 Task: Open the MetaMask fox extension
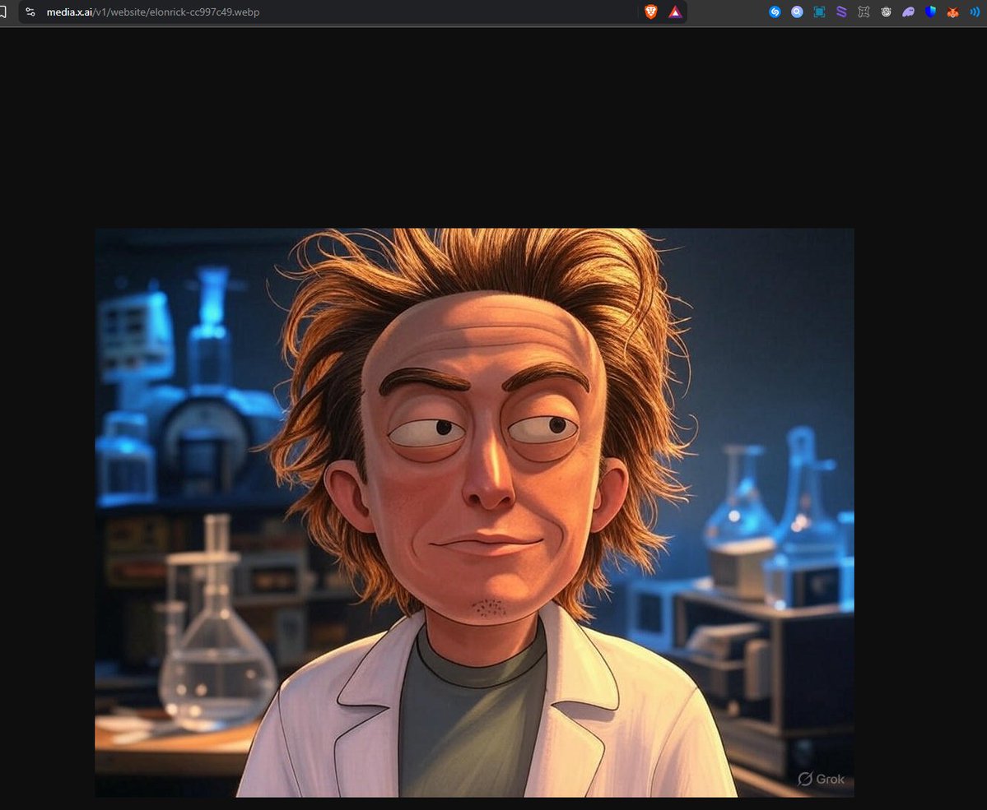(x=952, y=12)
